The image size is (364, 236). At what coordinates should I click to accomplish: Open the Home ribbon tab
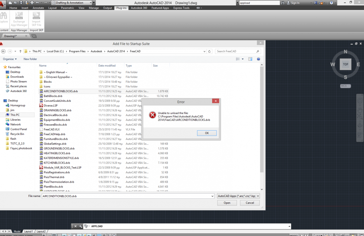coord(13,8)
